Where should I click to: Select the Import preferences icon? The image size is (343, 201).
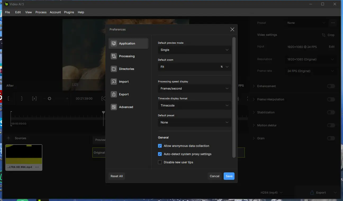114,82
